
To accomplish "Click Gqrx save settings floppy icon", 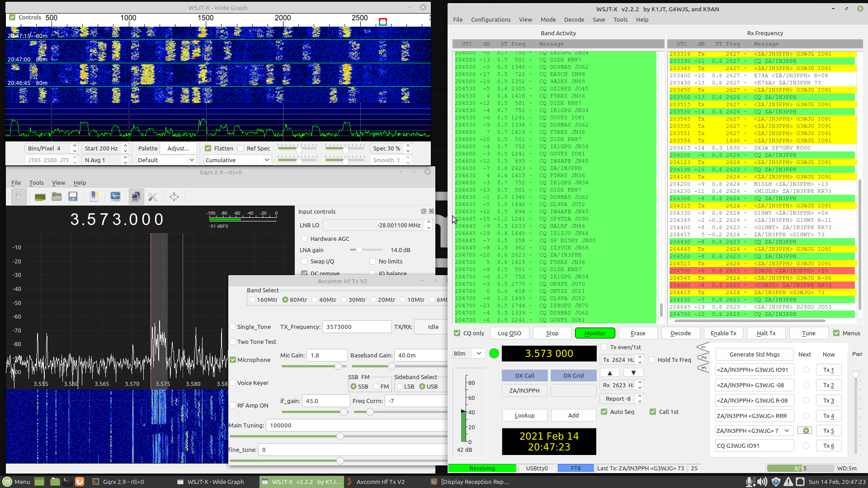I will [x=73, y=197].
